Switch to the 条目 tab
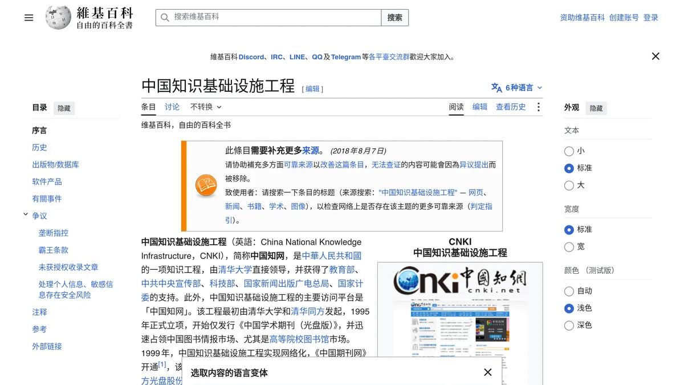The image size is (684, 385). [x=148, y=107]
